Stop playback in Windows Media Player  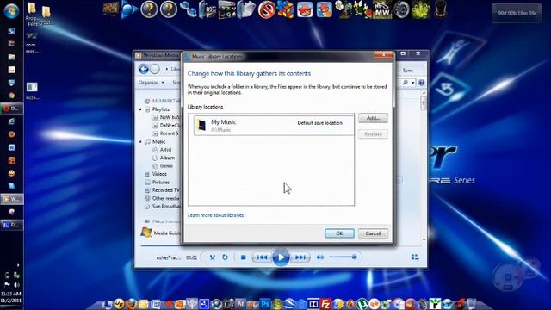tap(243, 257)
